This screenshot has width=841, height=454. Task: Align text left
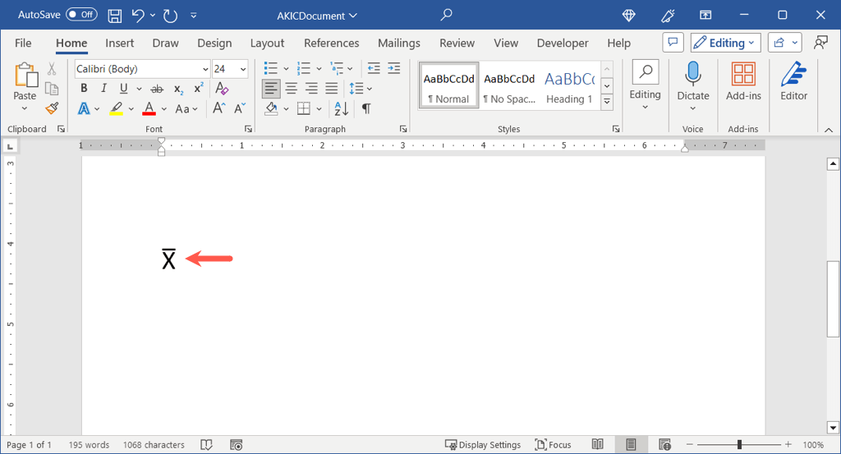[x=271, y=89]
